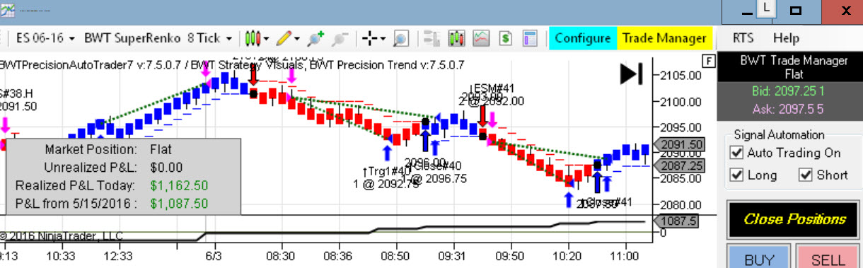
Task: Open the strategies dollar icon
Action: (x=506, y=37)
